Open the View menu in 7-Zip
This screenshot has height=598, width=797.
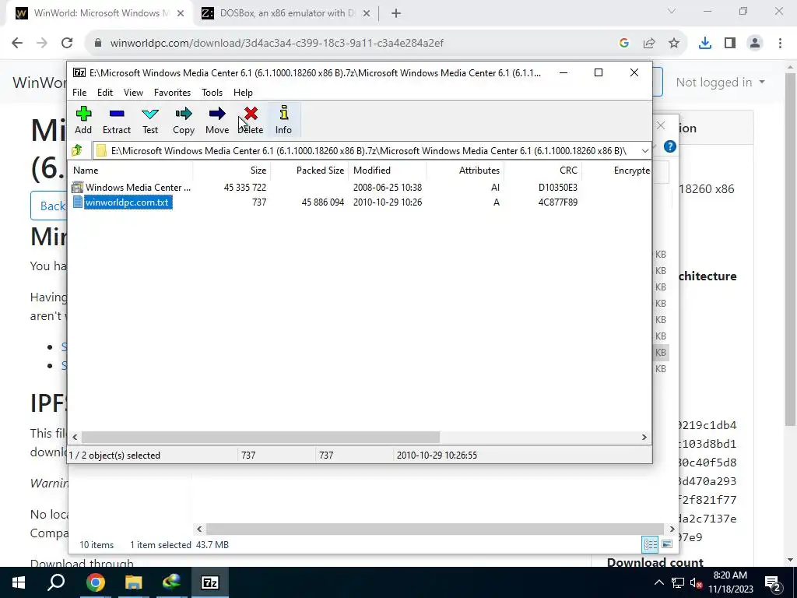(133, 93)
